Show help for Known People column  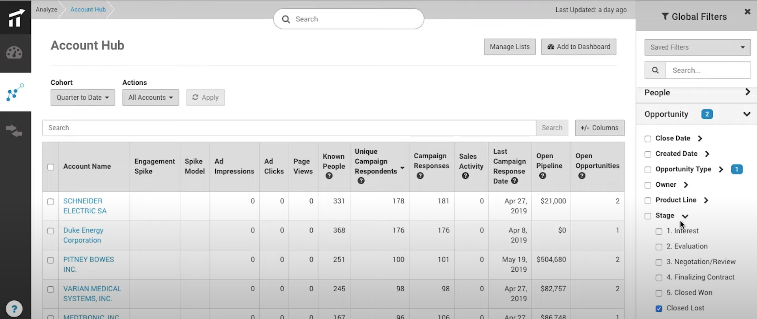coord(329,176)
